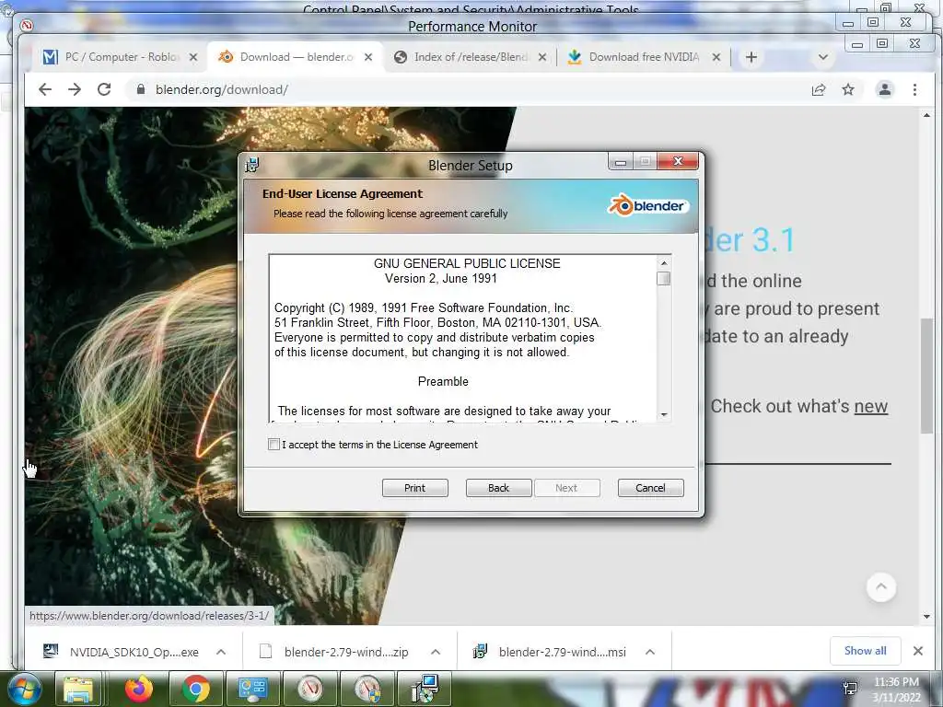The width and height of the screenshot is (943, 707).
Task: Switch to Download — blender.org tab
Action: pos(296,57)
